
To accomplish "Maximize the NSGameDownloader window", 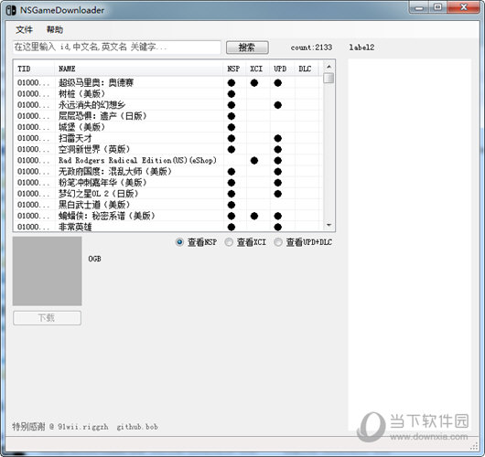I will [437, 7].
